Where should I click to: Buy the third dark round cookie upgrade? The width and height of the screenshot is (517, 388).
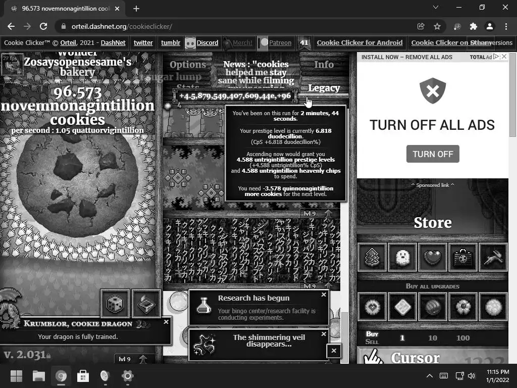pos(433,307)
